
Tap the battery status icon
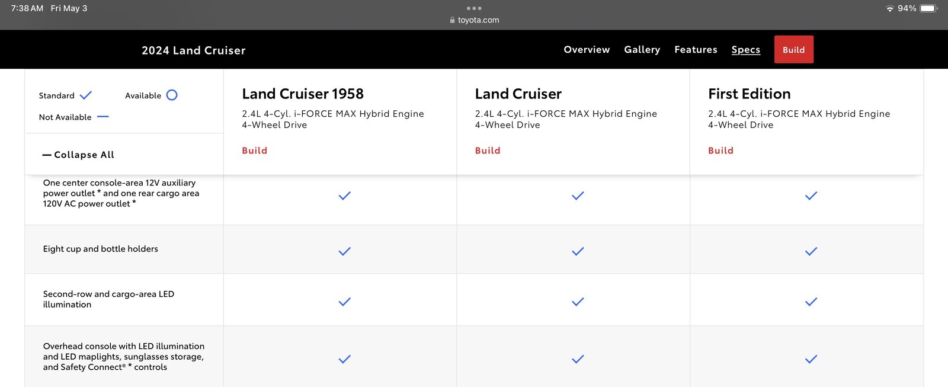pyautogui.click(x=928, y=8)
